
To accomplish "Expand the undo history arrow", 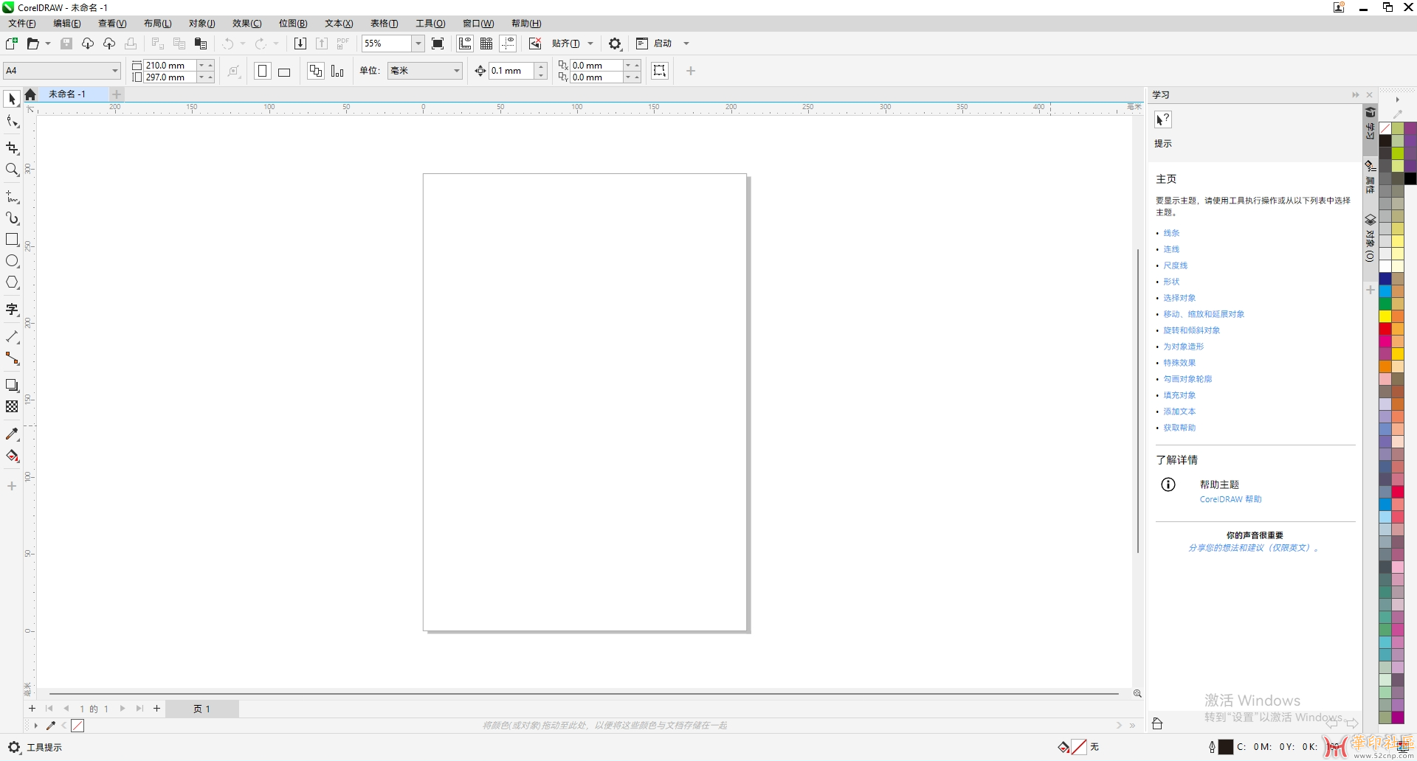I will pyautogui.click(x=242, y=44).
